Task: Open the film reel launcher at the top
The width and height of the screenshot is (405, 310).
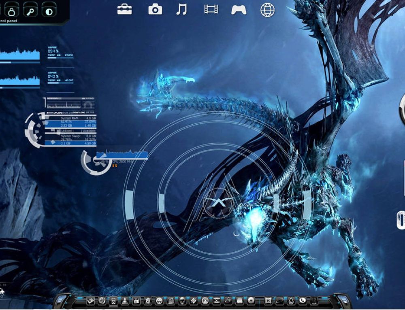Action: (x=210, y=10)
